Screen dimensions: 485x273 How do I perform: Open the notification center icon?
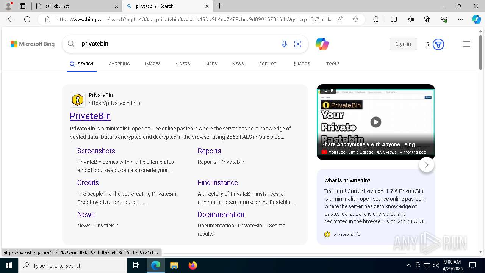(x=472, y=265)
